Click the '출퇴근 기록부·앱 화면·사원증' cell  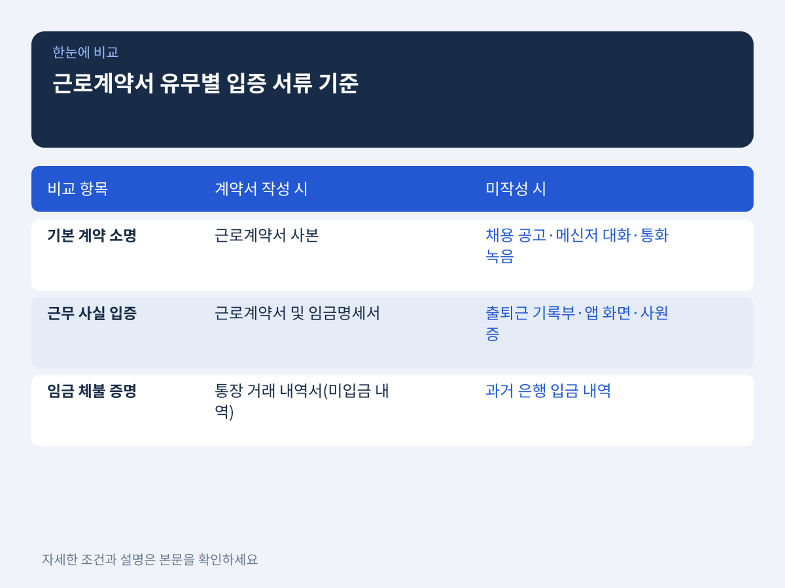click(577, 323)
